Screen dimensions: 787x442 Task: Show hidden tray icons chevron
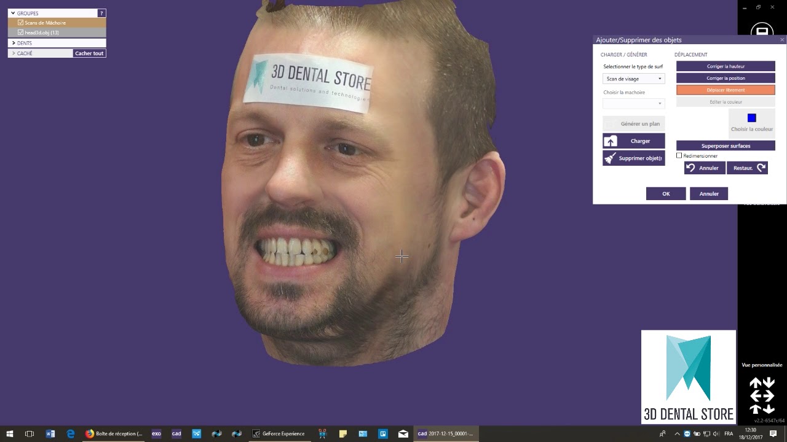[677, 433]
